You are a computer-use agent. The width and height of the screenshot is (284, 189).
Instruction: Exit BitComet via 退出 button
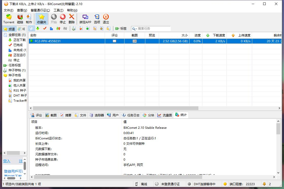[106, 19]
